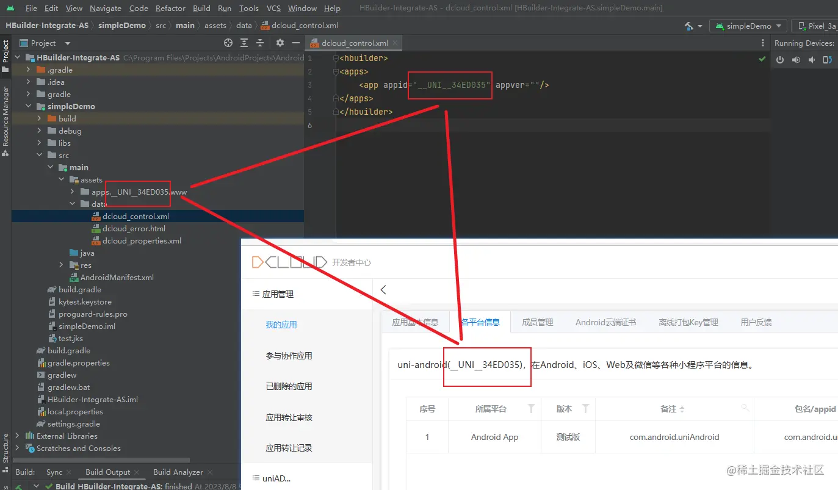The width and height of the screenshot is (838, 490).
Task: Expand the libs folder
Action: pos(39,143)
